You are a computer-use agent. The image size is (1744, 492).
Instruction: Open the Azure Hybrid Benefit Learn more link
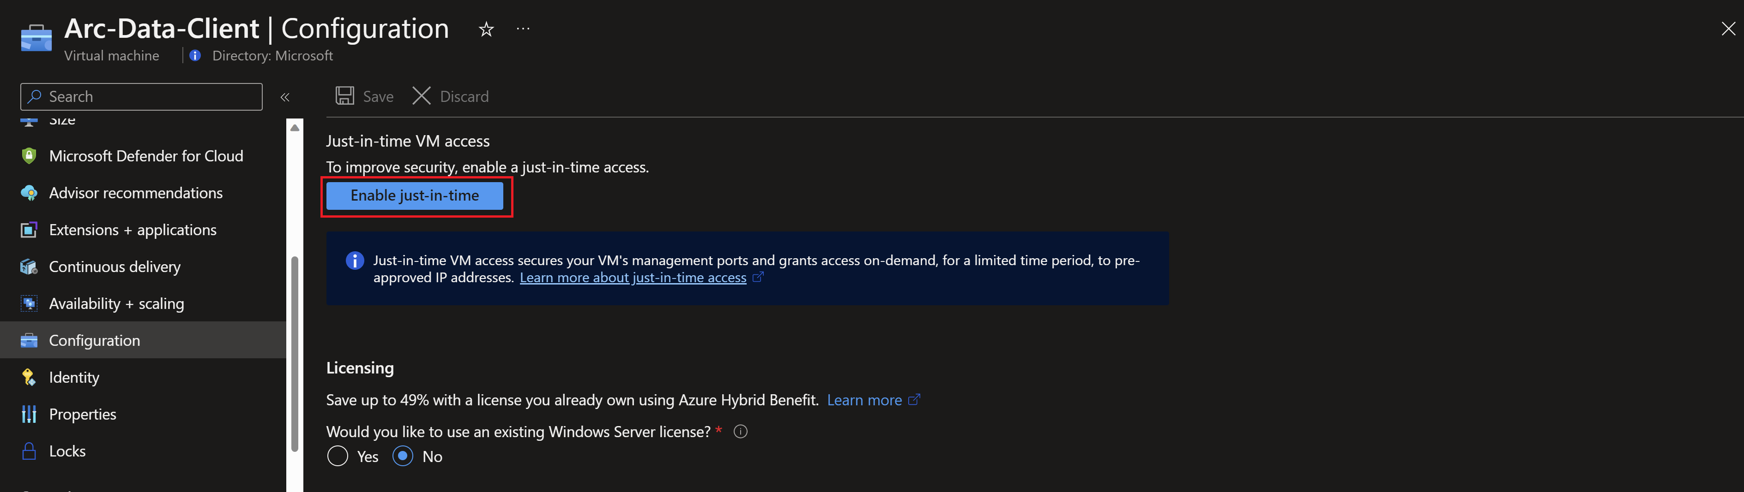(x=864, y=400)
